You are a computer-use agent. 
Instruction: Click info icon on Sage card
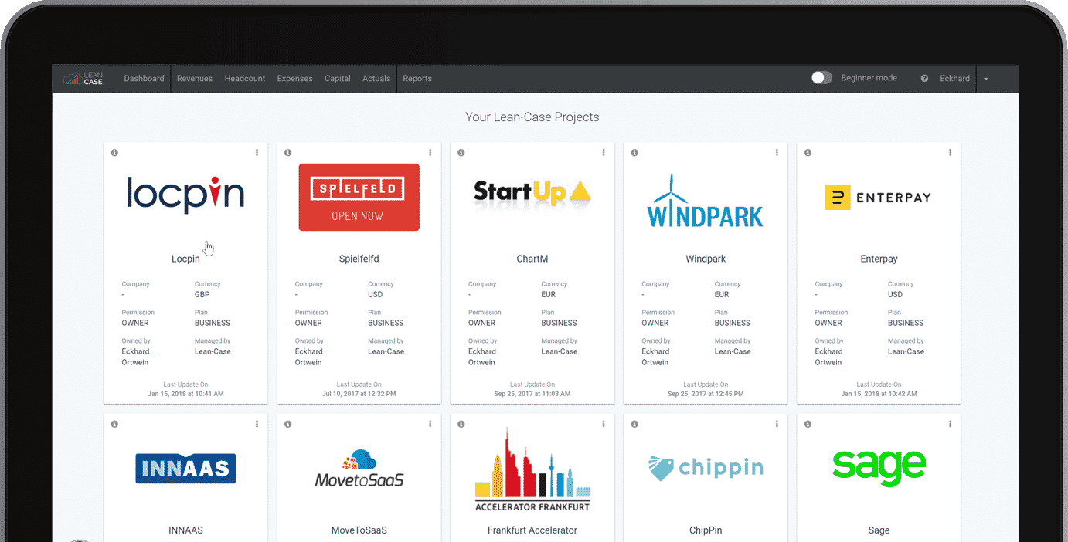pyautogui.click(x=808, y=424)
